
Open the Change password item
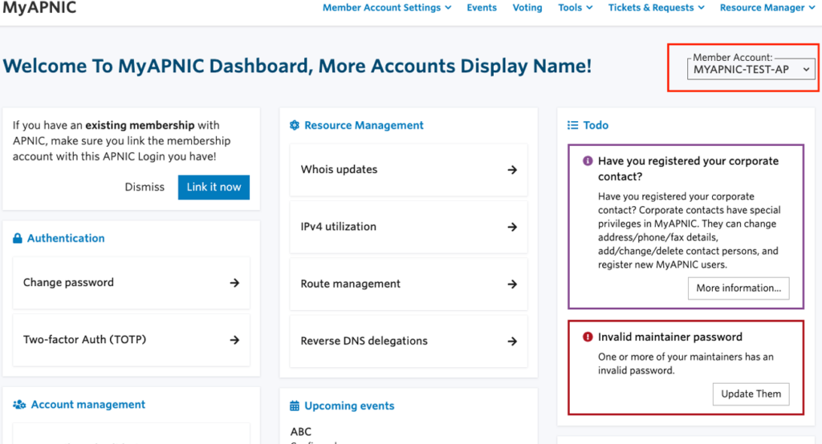pyautogui.click(x=131, y=283)
